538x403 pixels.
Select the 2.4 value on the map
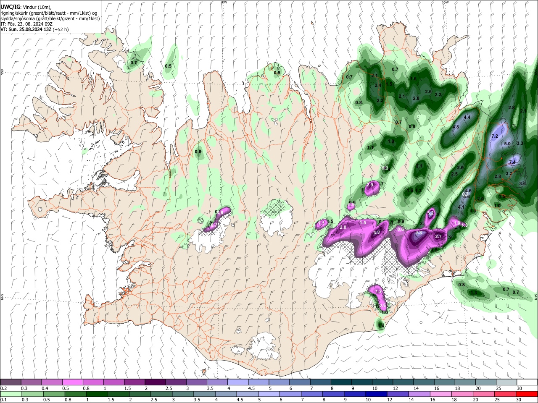(378, 85)
